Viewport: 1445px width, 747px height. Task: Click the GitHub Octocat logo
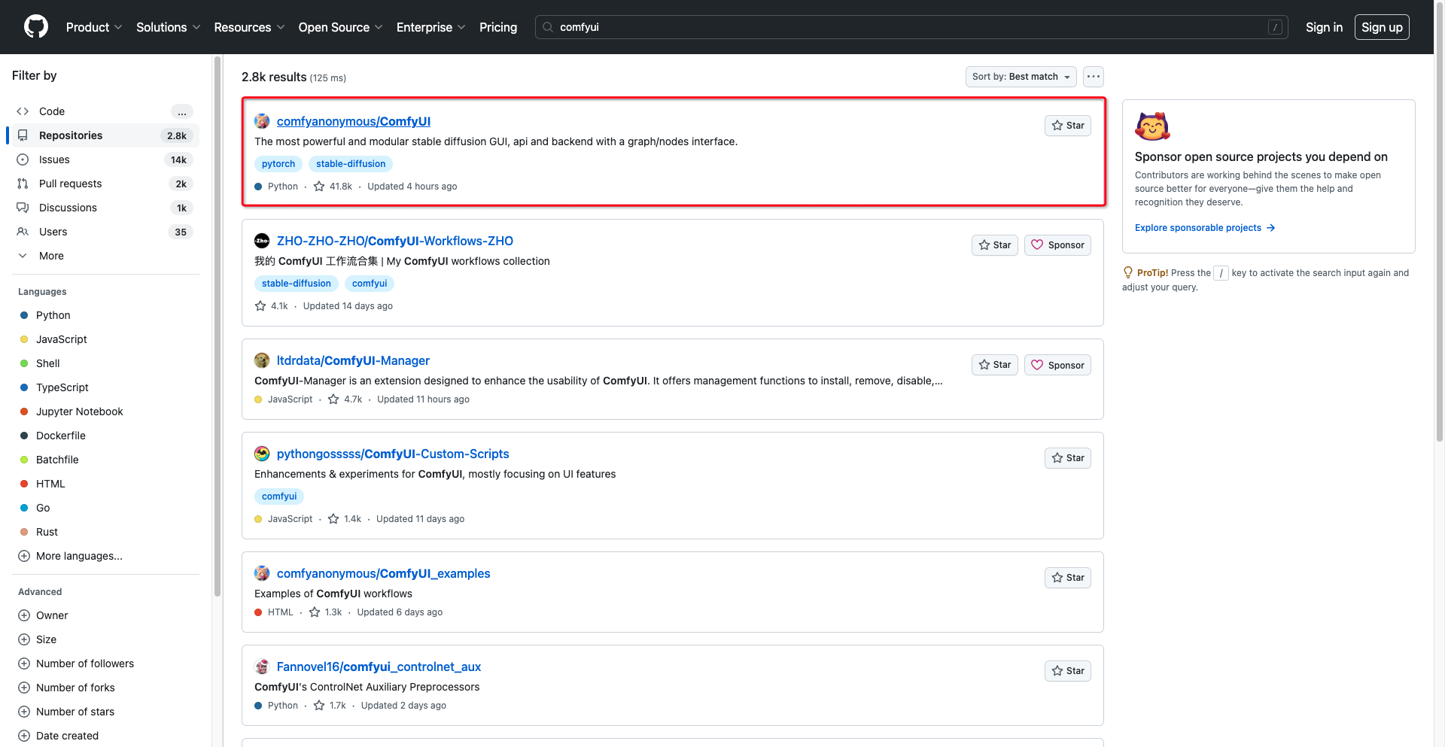pyautogui.click(x=36, y=27)
